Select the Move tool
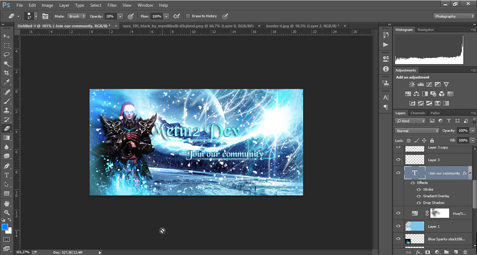This screenshot has height=255, width=477. coord(7,36)
